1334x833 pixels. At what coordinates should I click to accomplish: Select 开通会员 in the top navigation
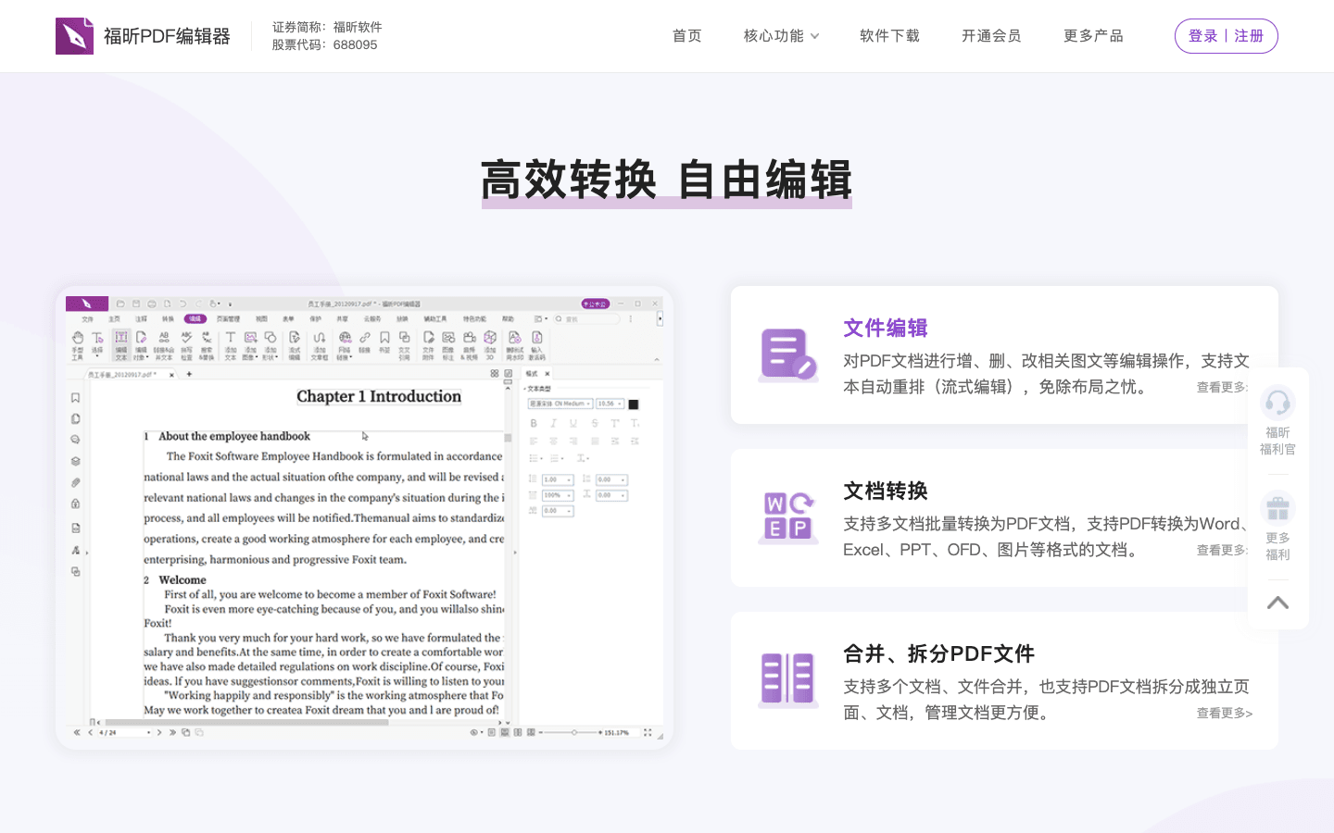tap(991, 36)
